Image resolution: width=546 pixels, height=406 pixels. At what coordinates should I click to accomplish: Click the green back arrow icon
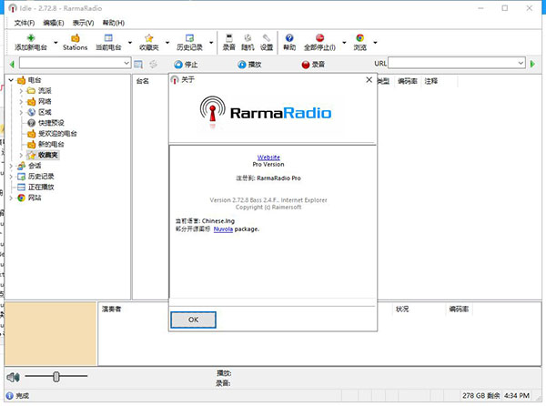(x=12, y=64)
